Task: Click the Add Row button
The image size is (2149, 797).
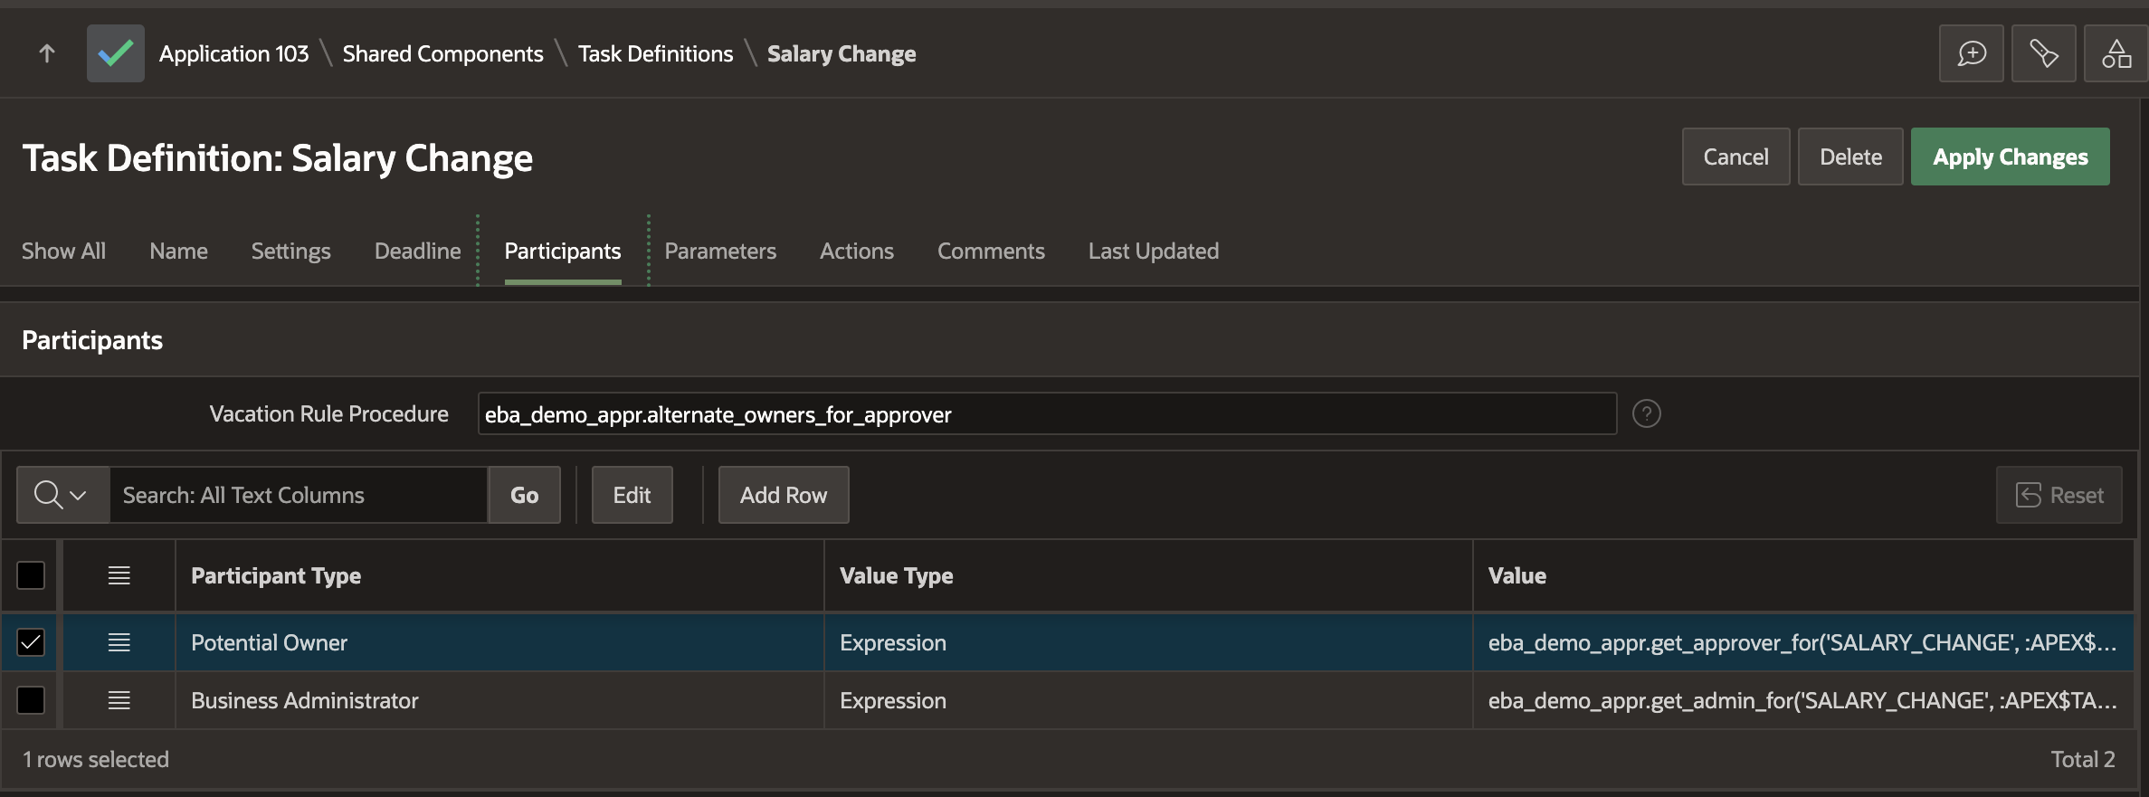Action: pos(784,495)
